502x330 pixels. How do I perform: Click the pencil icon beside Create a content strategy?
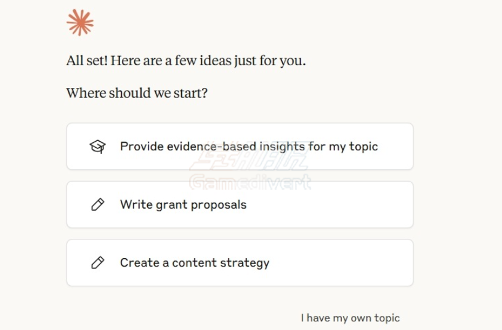97,263
